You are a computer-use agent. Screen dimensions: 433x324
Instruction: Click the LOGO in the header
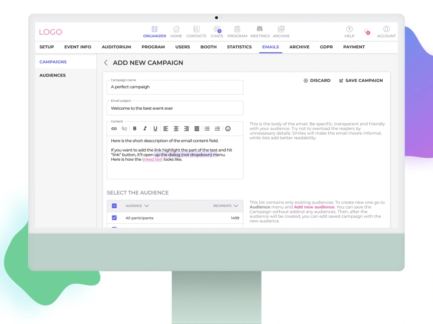click(51, 32)
